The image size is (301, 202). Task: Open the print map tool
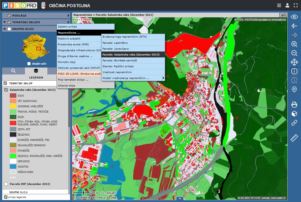[x=294, y=105]
